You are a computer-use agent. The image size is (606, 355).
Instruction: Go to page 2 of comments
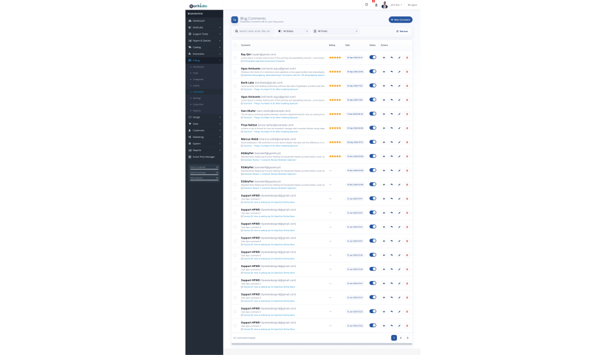(401, 338)
